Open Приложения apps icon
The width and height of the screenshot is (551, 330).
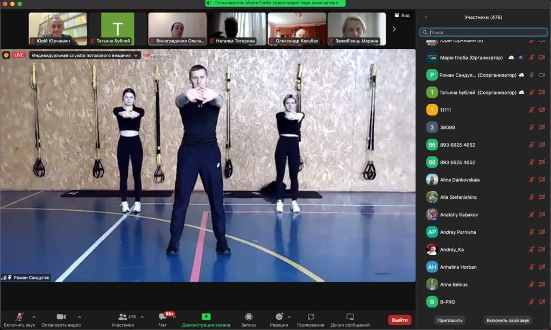pyautogui.click(x=310, y=317)
